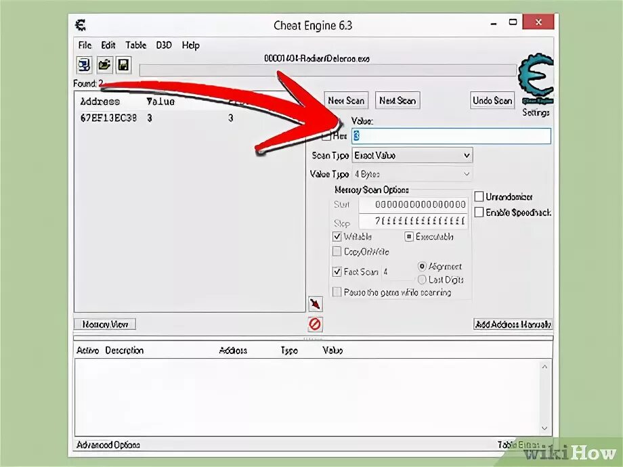Open the Value Type dropdown

(412, 174)
